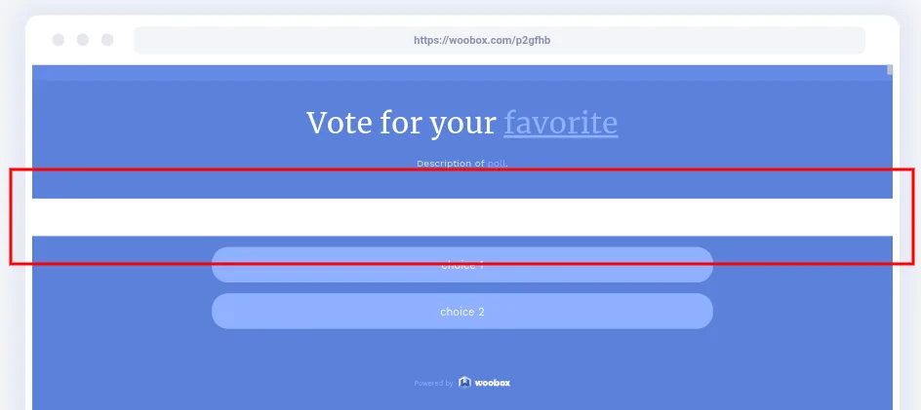Grab the page scrollbar thumb
The height and width of the screenshot is (410, 921).
tap(890, 69)
